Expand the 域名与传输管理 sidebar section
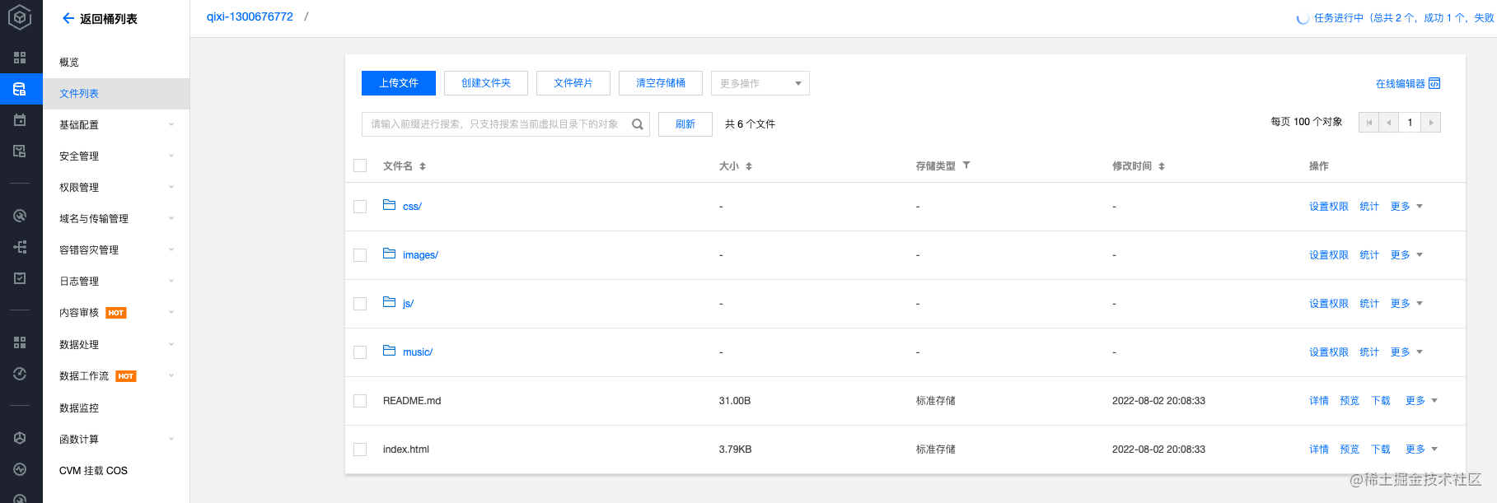The height and width of the screenshot is (503, 1497). coord(116,219)
